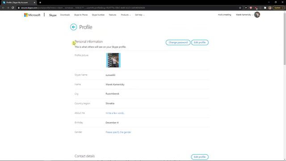Click the black play-button extension icon

[246, 8]
